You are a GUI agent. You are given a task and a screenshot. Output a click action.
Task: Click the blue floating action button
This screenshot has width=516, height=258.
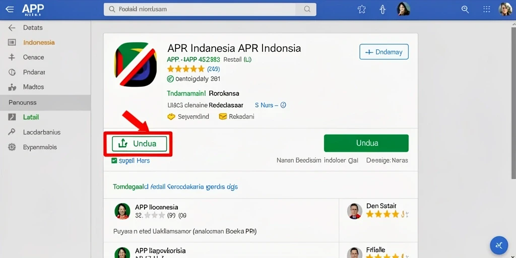(499, 245)
